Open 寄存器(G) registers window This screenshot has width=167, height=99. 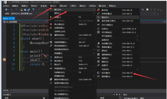[x=118, y=76]
